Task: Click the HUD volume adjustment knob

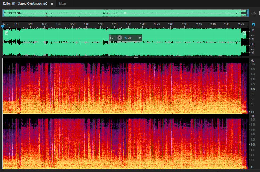Action: click(x=120, y=38)
